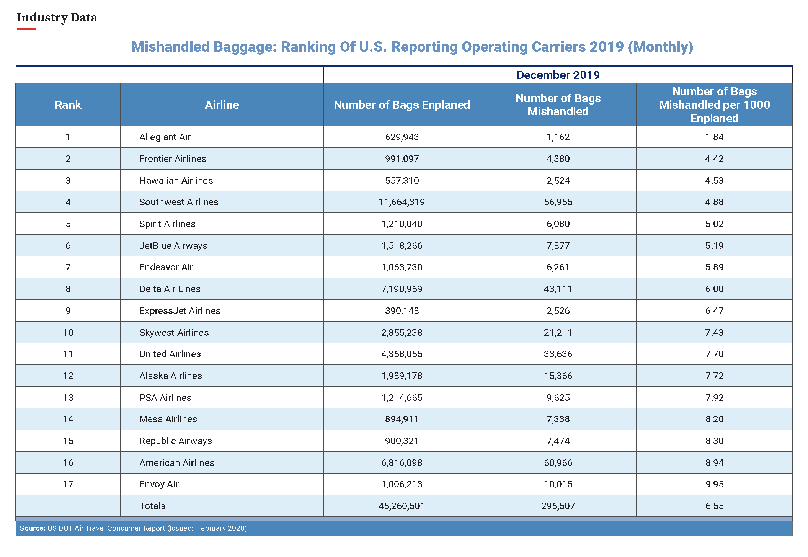Click Southwest's enplaned value 11,664,319
Image resolution: width=808 pixels, height=557 pixels.
pos(402,202)
